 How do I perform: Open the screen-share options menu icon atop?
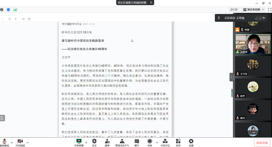click(x=151, y=2)
